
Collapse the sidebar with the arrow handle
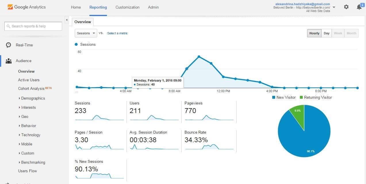click(67, 20)
